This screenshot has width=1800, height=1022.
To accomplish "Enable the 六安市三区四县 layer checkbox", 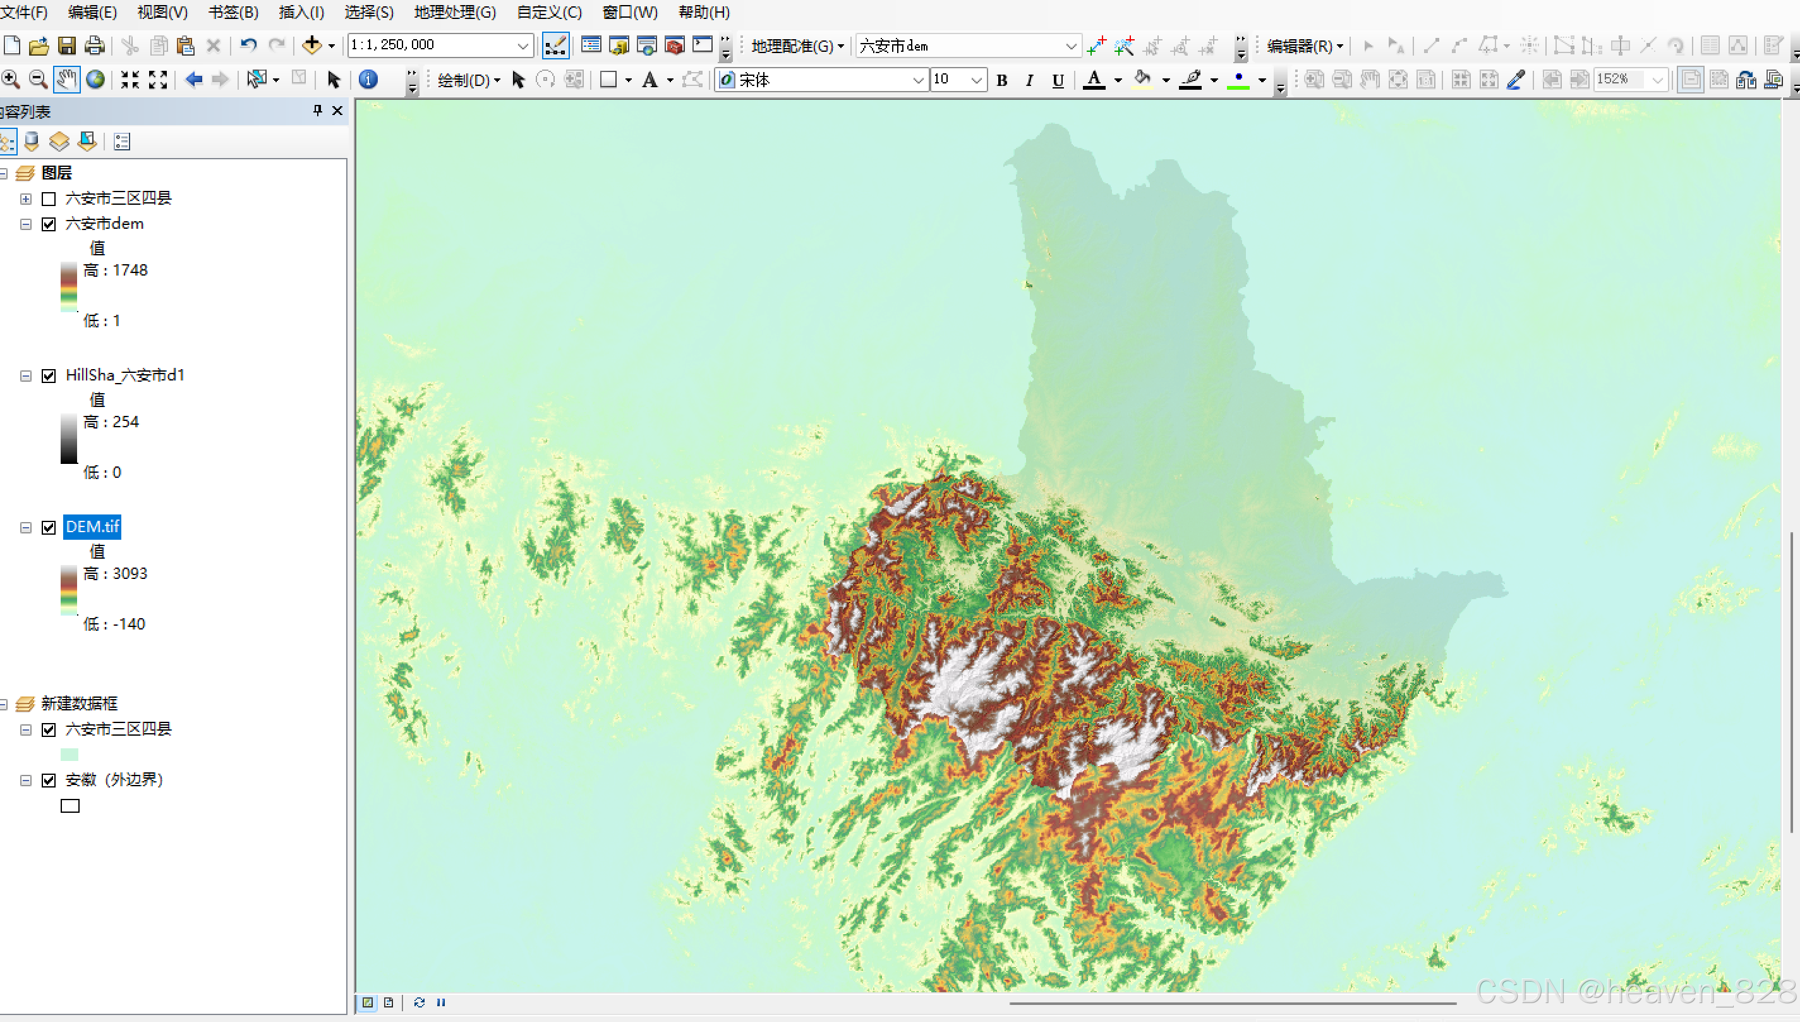I will pyautogui.click(x=49, y=198).
